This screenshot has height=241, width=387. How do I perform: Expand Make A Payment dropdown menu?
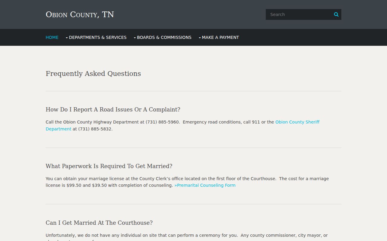(219, 37)
